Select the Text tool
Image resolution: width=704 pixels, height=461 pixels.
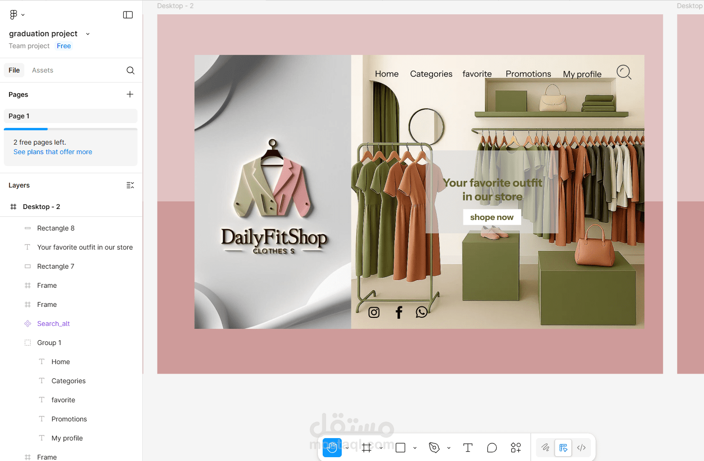pos(468,448)
